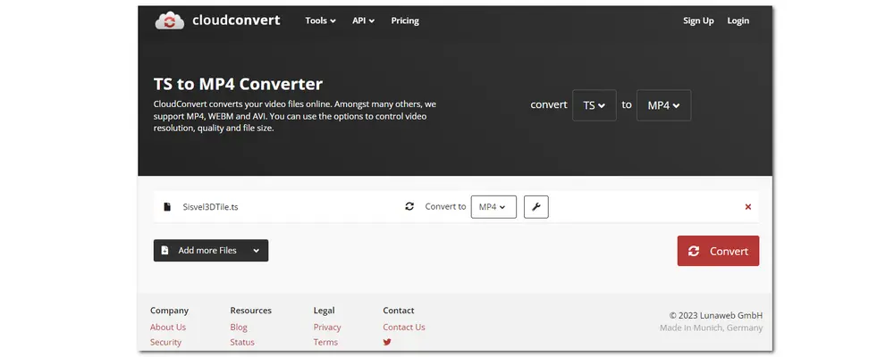Click the cloudconvert brand name text
Image resolution: width=894 pixels, height=357 pixels.
(x=236, y=21)
